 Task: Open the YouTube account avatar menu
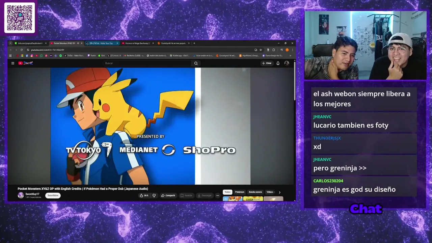pos(287,63)
